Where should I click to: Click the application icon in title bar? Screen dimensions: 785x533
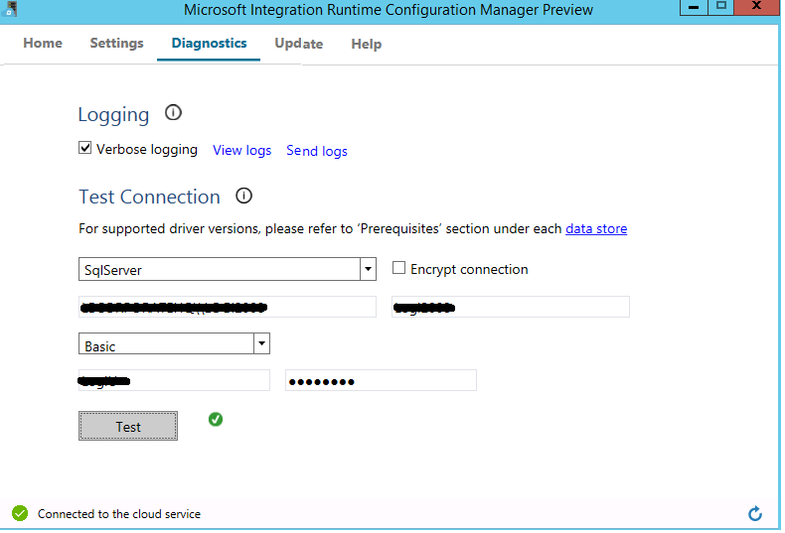(11, 9)
